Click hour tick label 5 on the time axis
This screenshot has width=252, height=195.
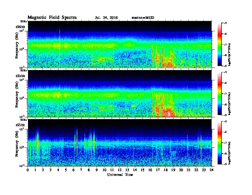[x=66, y=170]
